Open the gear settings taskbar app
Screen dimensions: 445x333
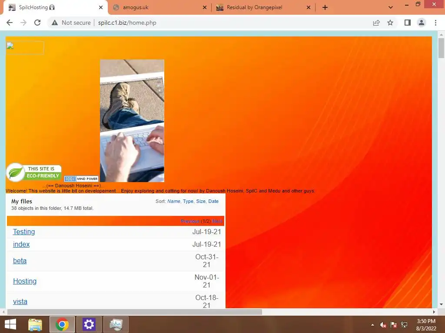click(89, 324)
